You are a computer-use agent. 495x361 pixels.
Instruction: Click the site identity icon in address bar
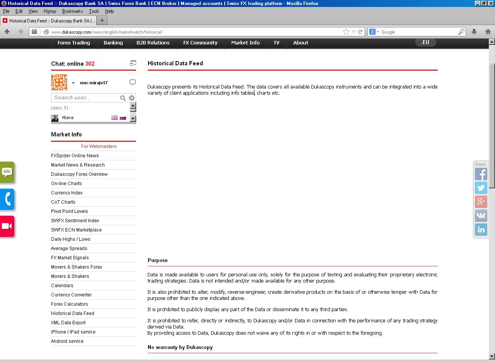click(46, 32)
